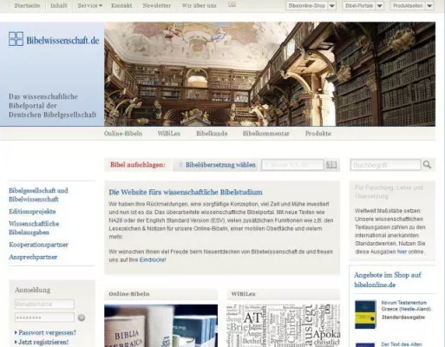Open Bibelgesellschaft und Bibelwissenschaft link
This screenshot has width=445, height=347.
click(x=38, y=195)
